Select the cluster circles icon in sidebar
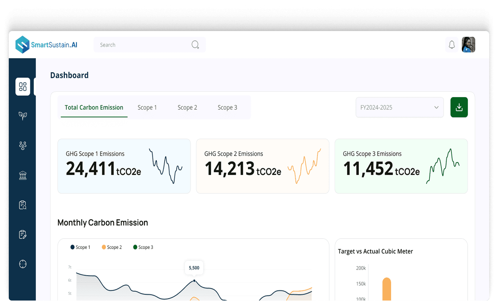Image resolution: width=498 pixels, height=302 pixels. tap(23, 146)
